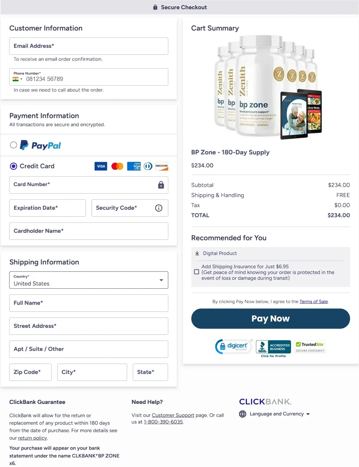Click the TrustedSite secure checkout badge
The width and height of the screenshot is (359, 467).
(310, 347)
